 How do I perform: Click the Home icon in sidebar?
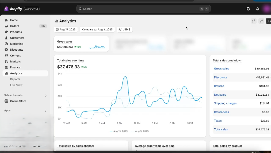[6, 20]
